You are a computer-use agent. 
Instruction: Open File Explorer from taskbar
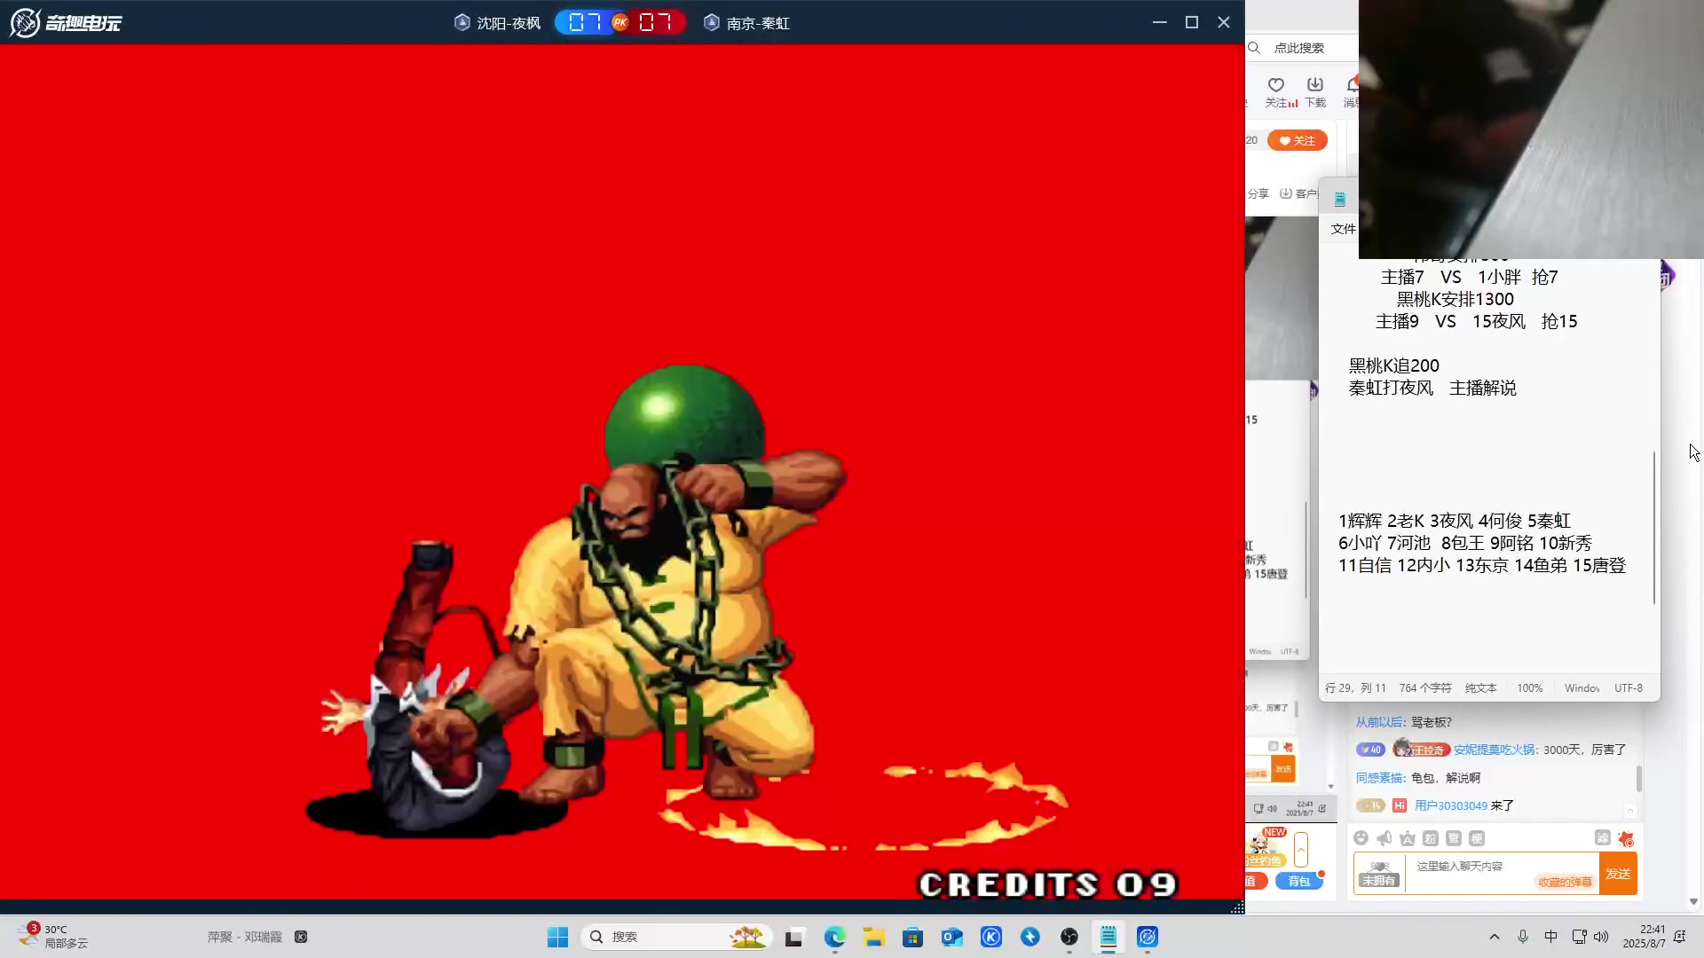click(x=874, y=937)
